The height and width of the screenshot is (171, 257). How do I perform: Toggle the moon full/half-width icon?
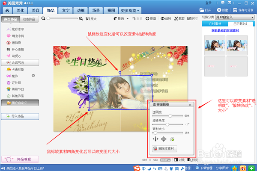(x=149, y=168)
